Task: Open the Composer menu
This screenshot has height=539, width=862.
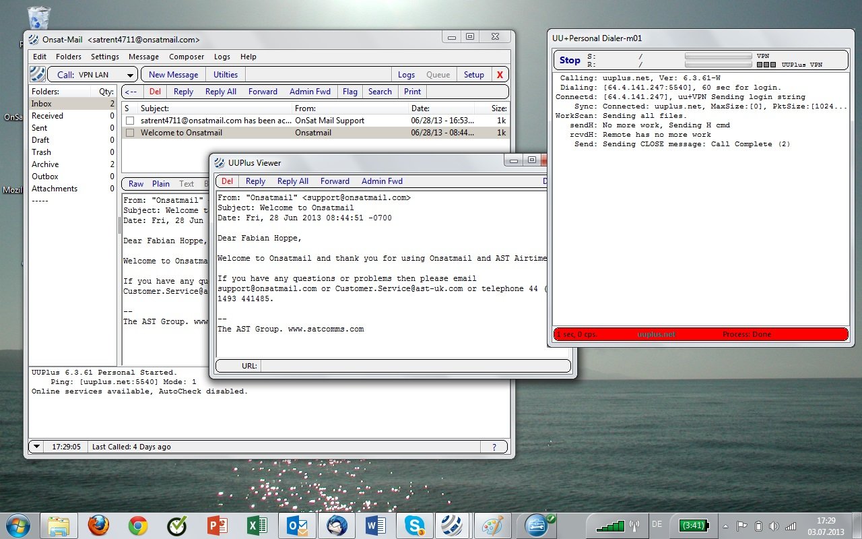Action: pos(187,57)
